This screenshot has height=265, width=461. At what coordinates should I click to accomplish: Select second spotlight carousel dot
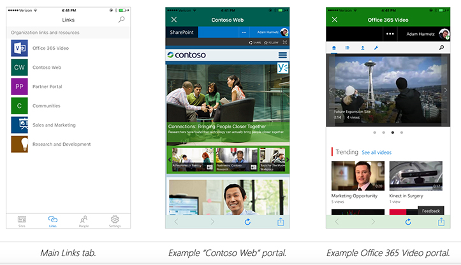tap(383, 133)
